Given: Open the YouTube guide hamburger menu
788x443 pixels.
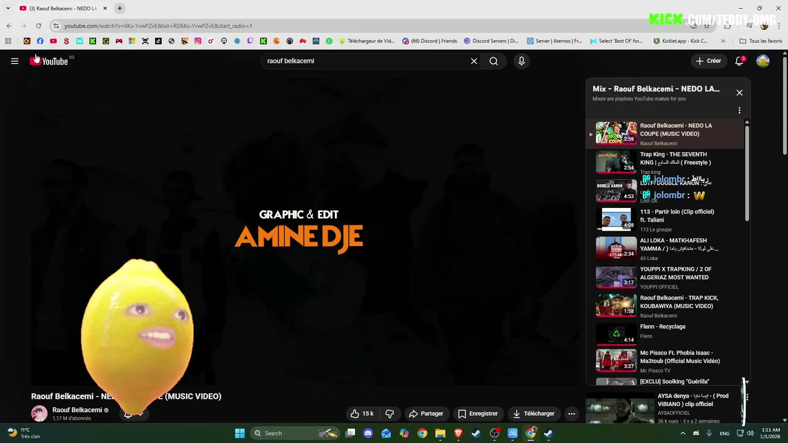Looking at the screenshot, I should coord(15,61).
